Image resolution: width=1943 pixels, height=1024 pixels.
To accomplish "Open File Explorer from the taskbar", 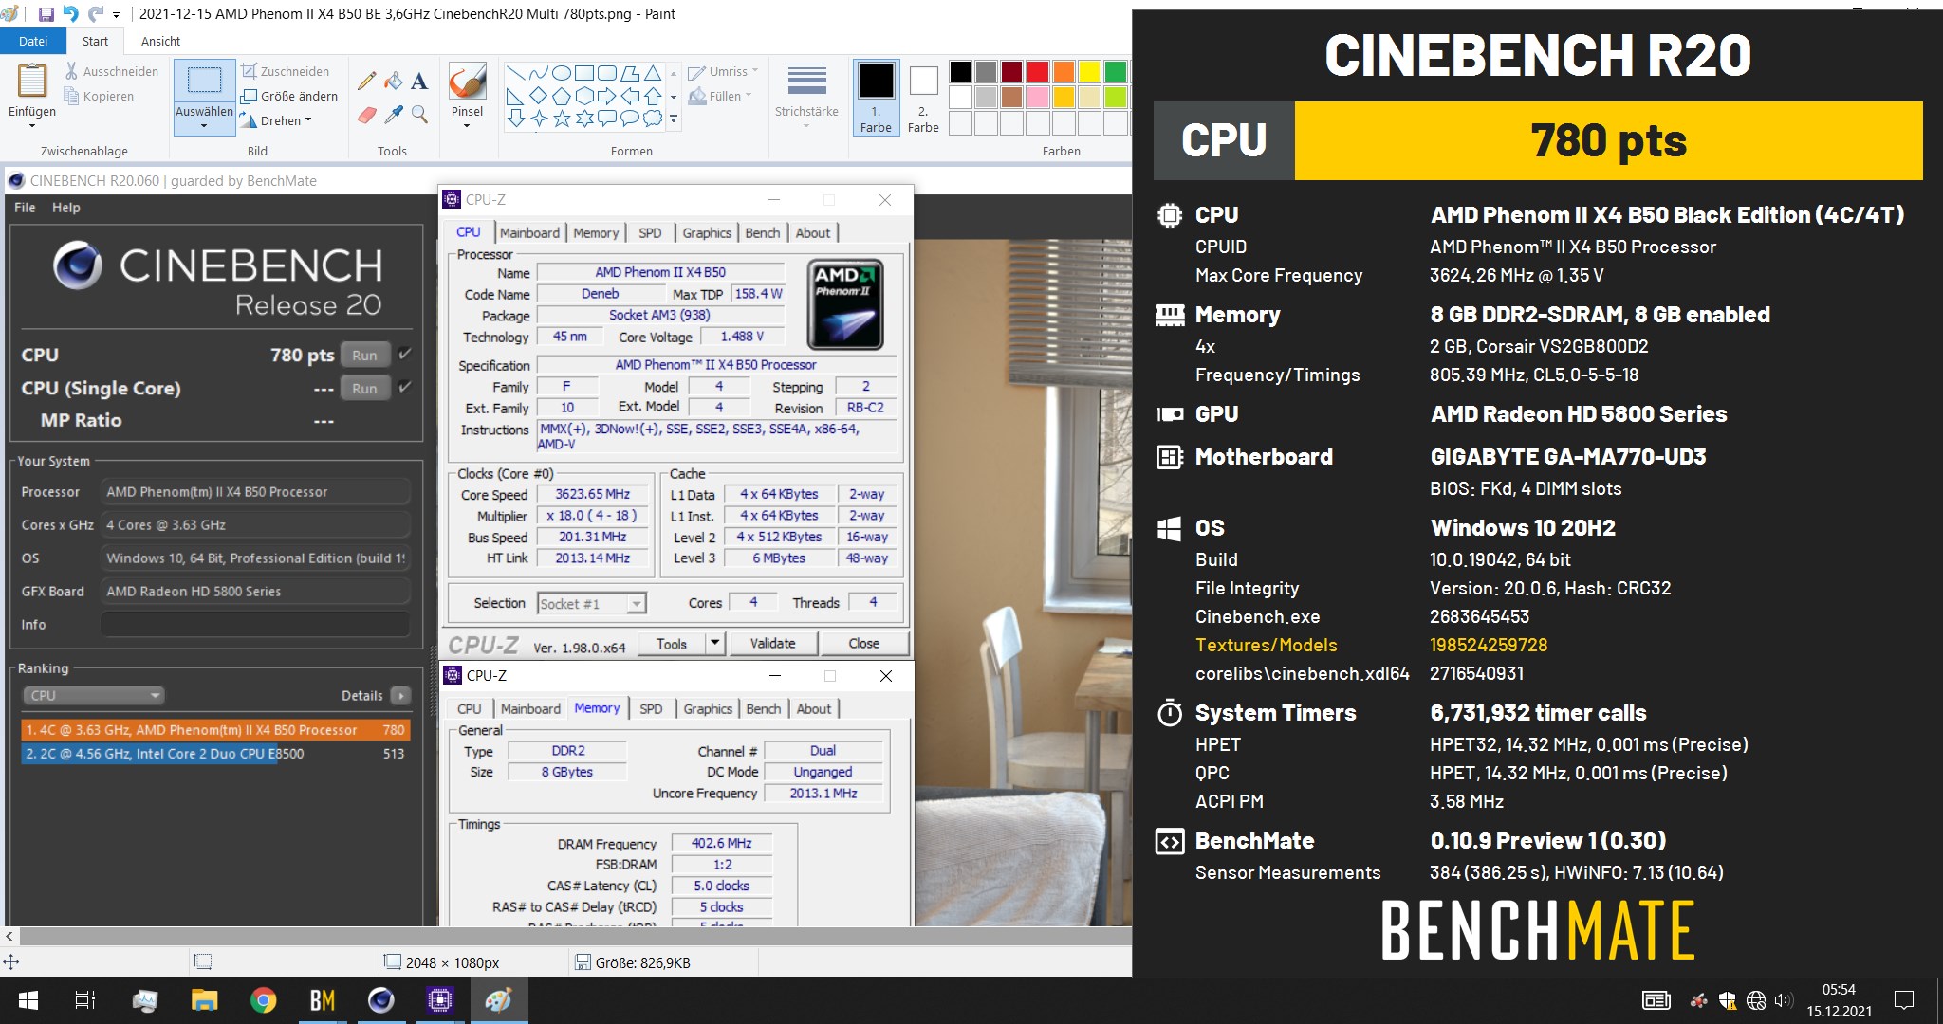I will 204,1000.
